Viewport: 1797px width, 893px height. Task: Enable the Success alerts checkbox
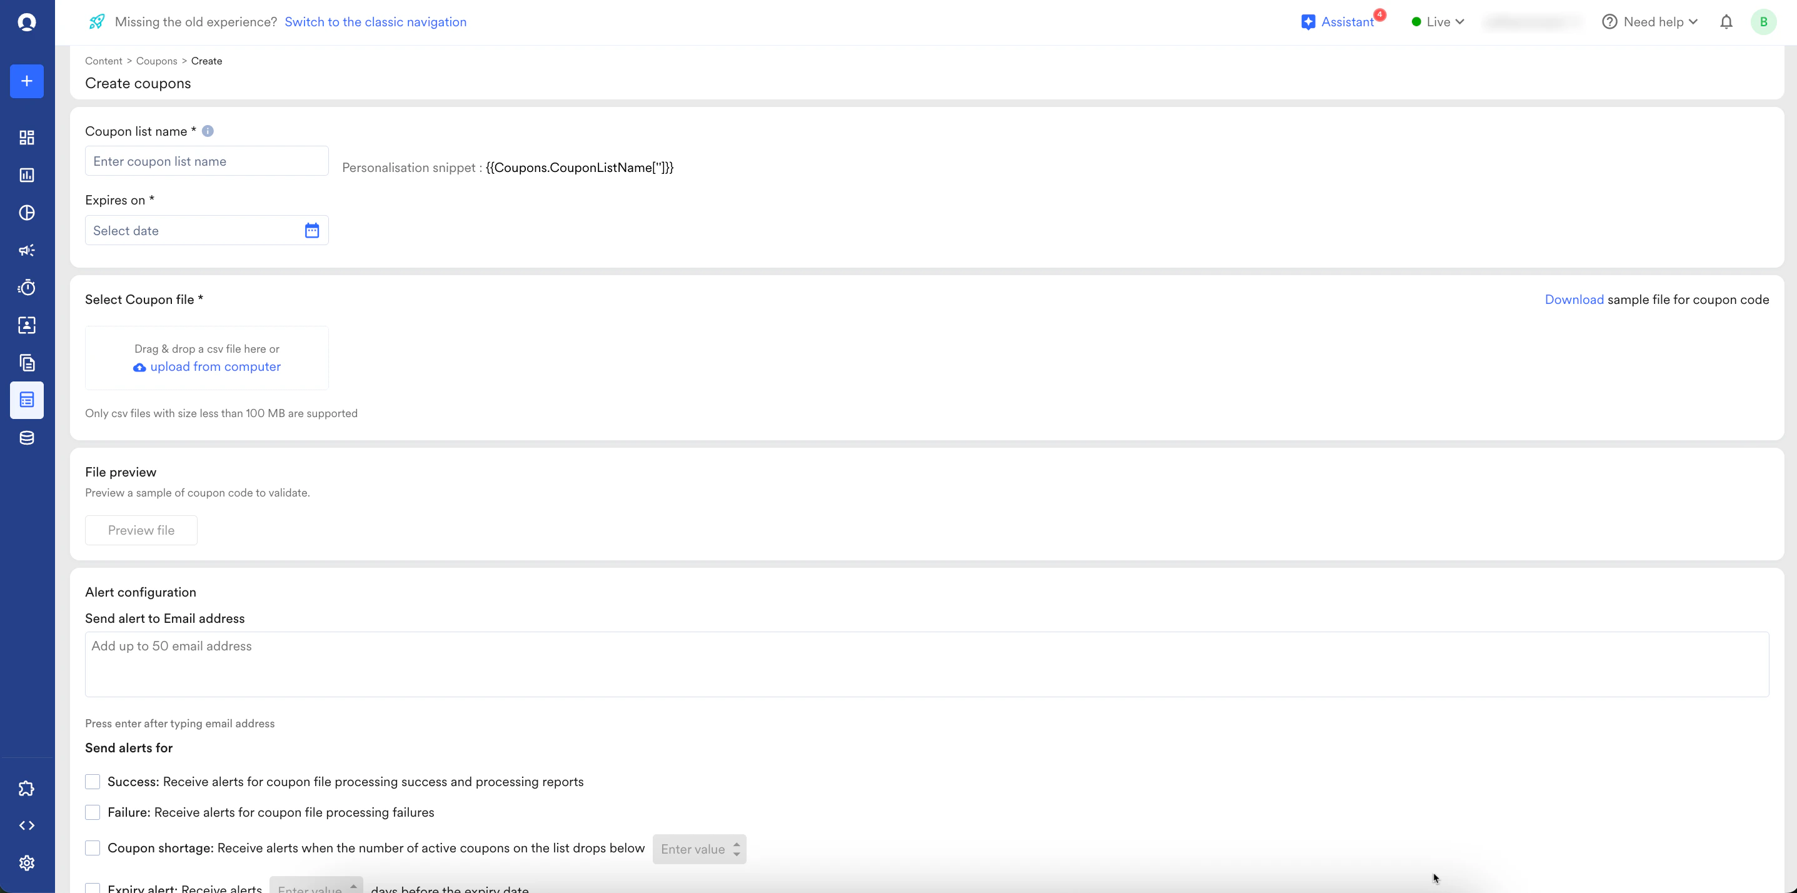click(x=93, y=782)
